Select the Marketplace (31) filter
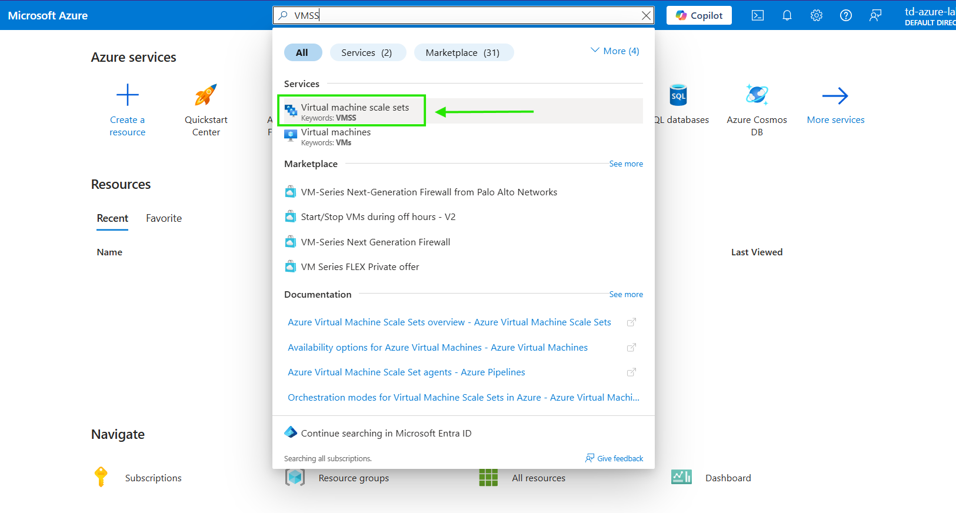This screenshot has height=513, width=956. (463, 52)
